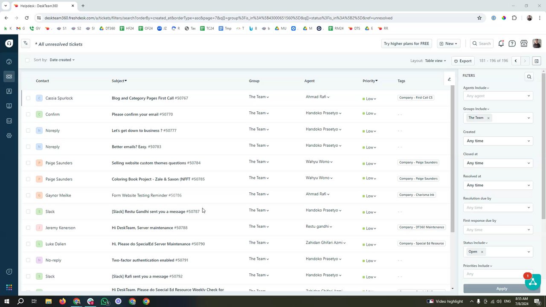The width and height of the screenshot is (546, 307).
Task: Open chat bubble icon at sidebar bottom
Action: coord(9,272)
